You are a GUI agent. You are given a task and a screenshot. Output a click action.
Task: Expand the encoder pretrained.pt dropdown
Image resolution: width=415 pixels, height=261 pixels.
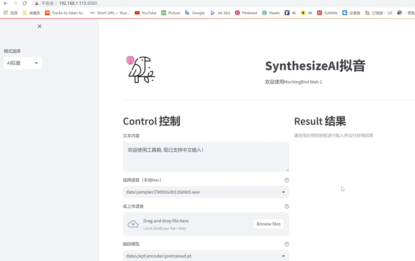coord(206,256)
